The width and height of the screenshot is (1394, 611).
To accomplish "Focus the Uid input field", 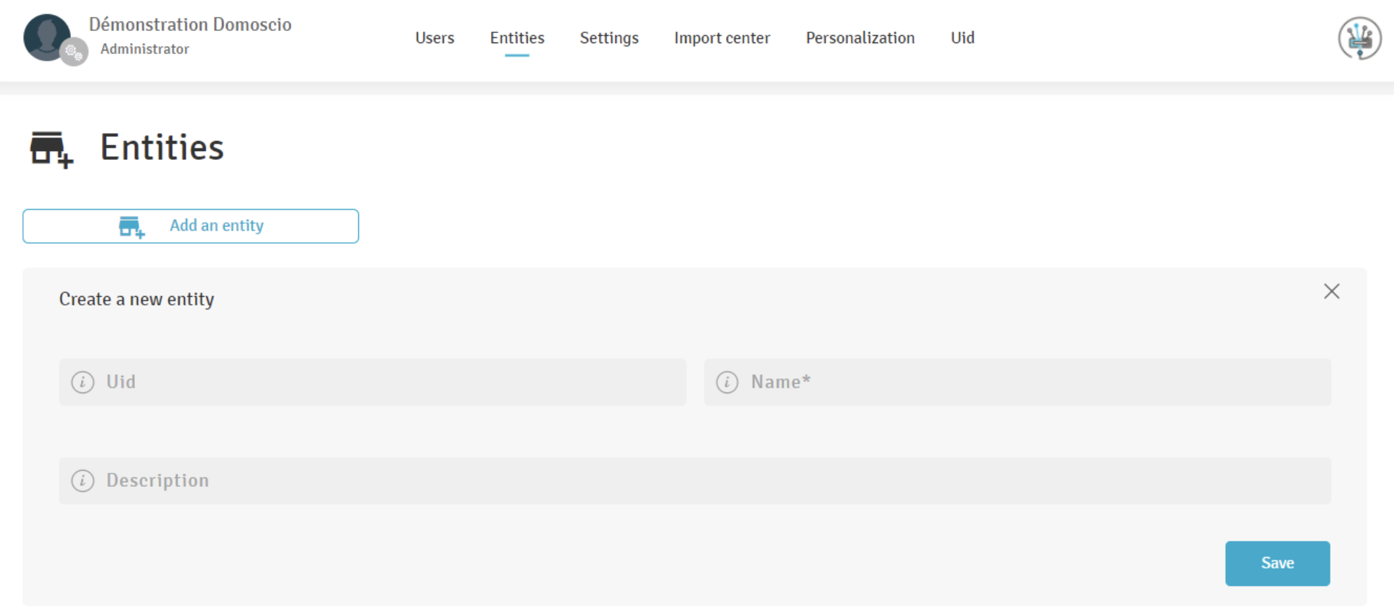I will 391,382.
